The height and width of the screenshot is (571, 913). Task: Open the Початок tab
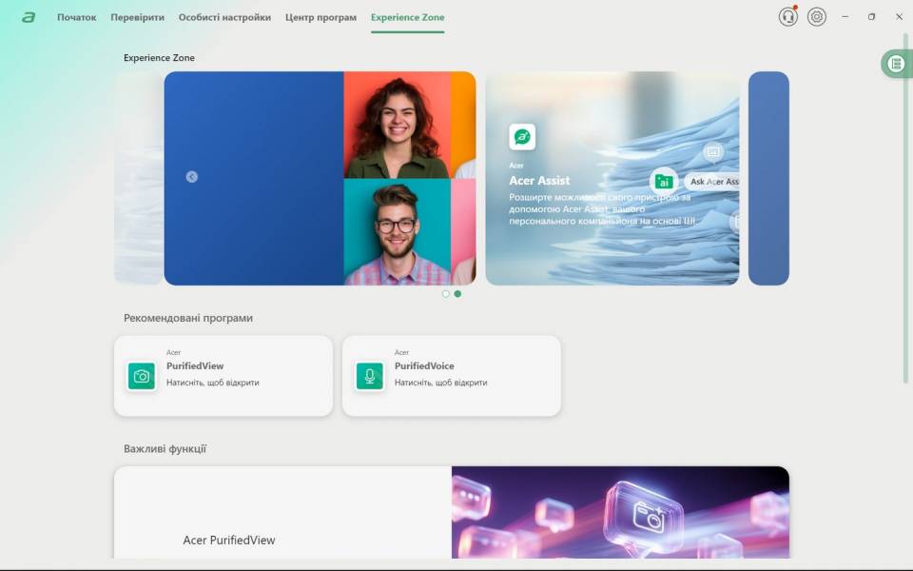[76, 17]
